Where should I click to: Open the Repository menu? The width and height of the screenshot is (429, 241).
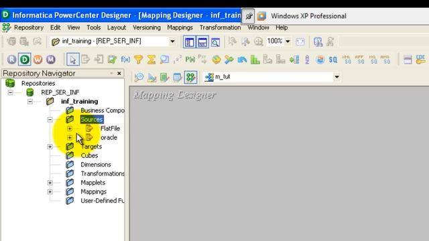click(x=29, y=27)
